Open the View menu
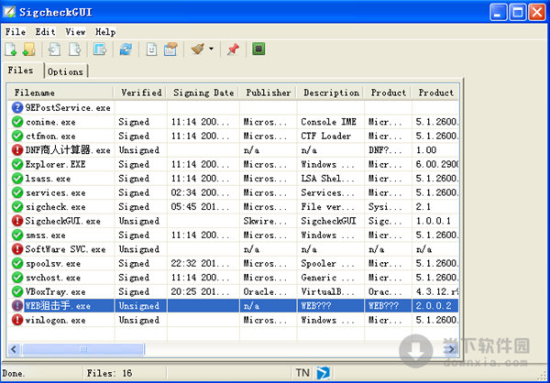Image resolution: width=550 pixels, height=383 pixels. (75, 32)
